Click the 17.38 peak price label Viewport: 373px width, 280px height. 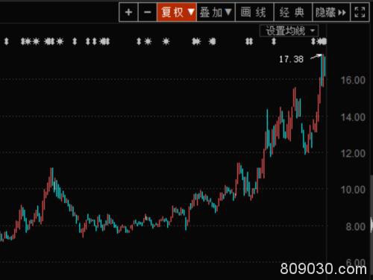pos(291,59)
